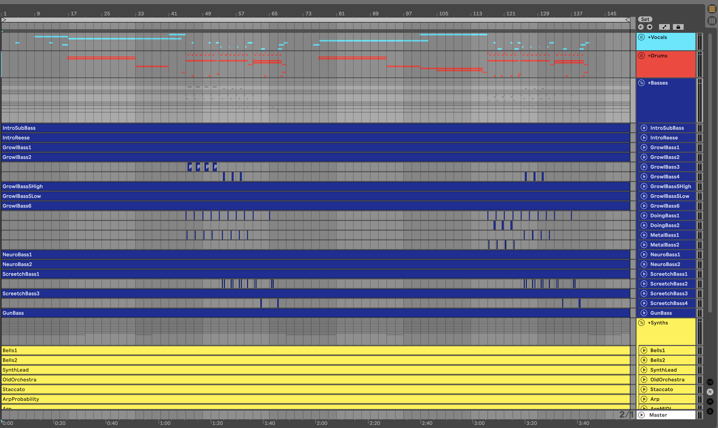Jump to next locator arrow
718x428 pixels.
pyautogui.click(x=649, y=27)
